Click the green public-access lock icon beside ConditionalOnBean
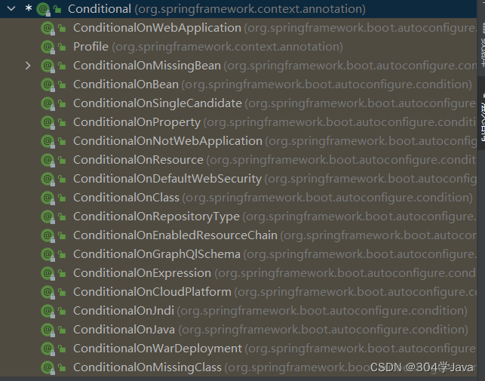 click(x=62, y=84)
